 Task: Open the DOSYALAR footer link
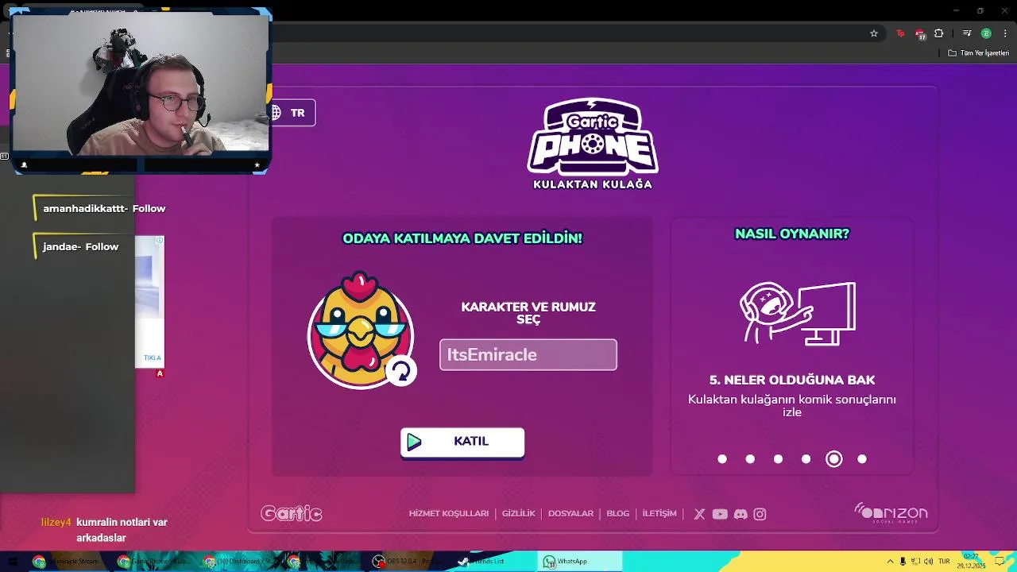pyautogui.click(x=570, y=514)
